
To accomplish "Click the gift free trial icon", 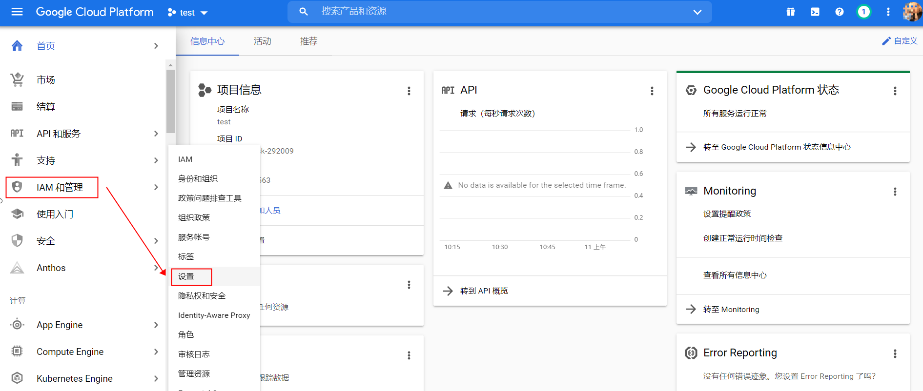I will coord(791,12).
